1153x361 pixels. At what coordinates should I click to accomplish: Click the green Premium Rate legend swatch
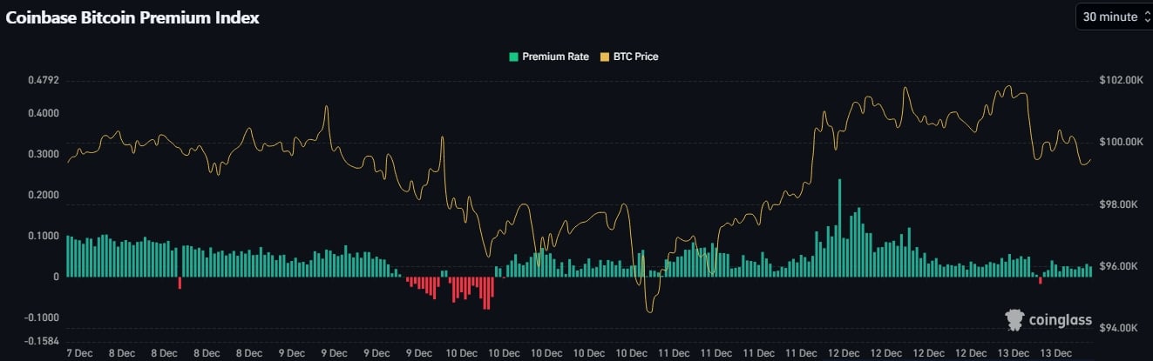(x=513, y=57)
